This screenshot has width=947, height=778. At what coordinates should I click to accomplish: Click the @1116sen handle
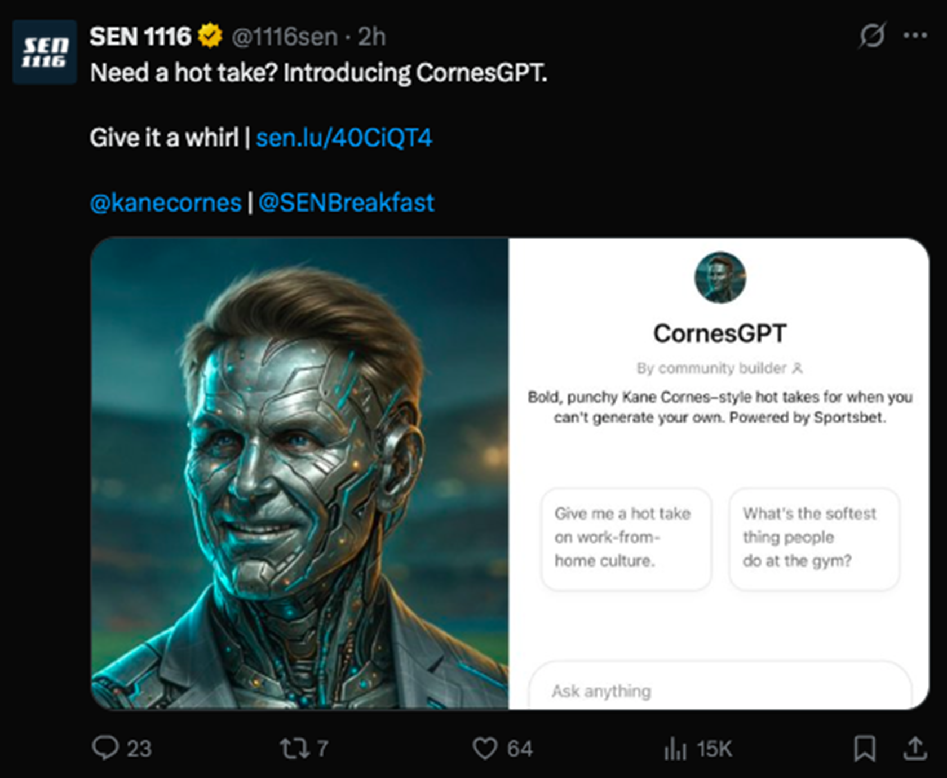(x=284, y=37)
